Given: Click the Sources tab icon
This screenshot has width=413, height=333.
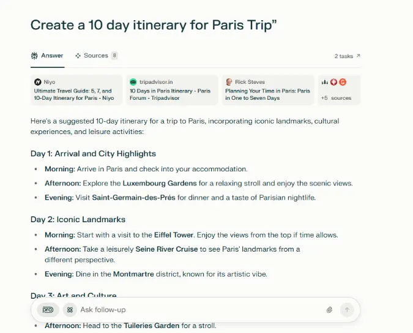Looking at the screenshot, I should point(78,56).
